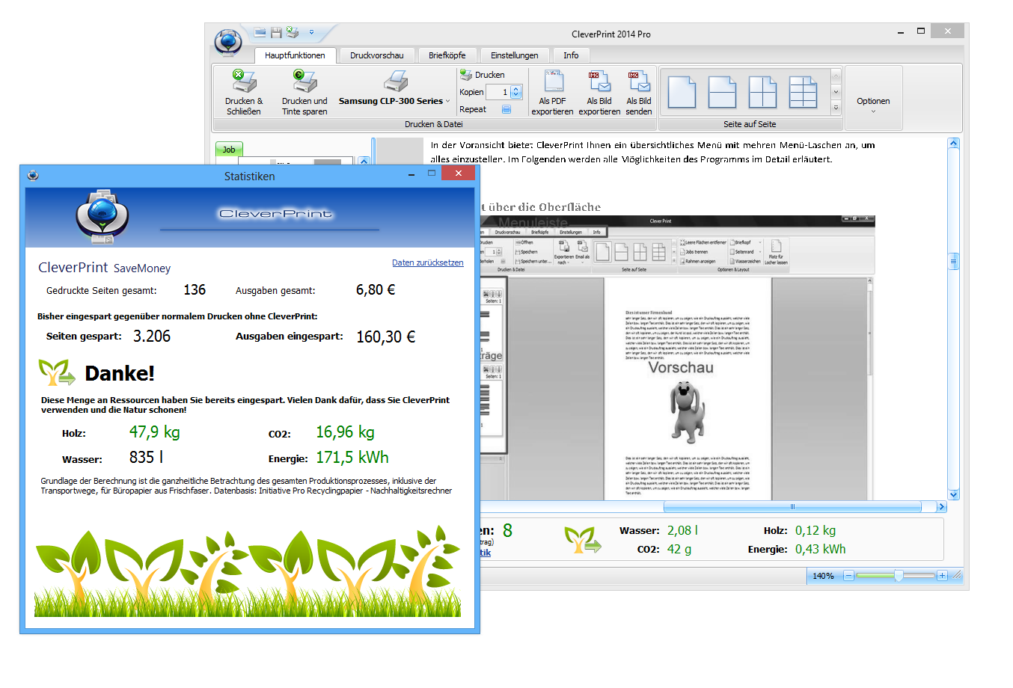This screenshot has width=1013, height=688.
Task: Click the zoom slider handle
Action: (x=898, y=576)
